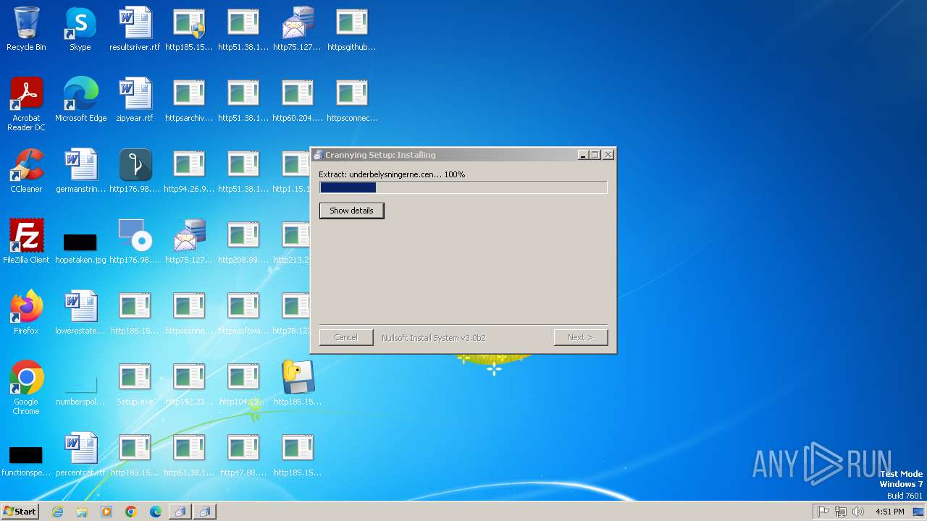Select the CCleaner shortcut
The width and height of the screenshot is (927, 521).
26,171
